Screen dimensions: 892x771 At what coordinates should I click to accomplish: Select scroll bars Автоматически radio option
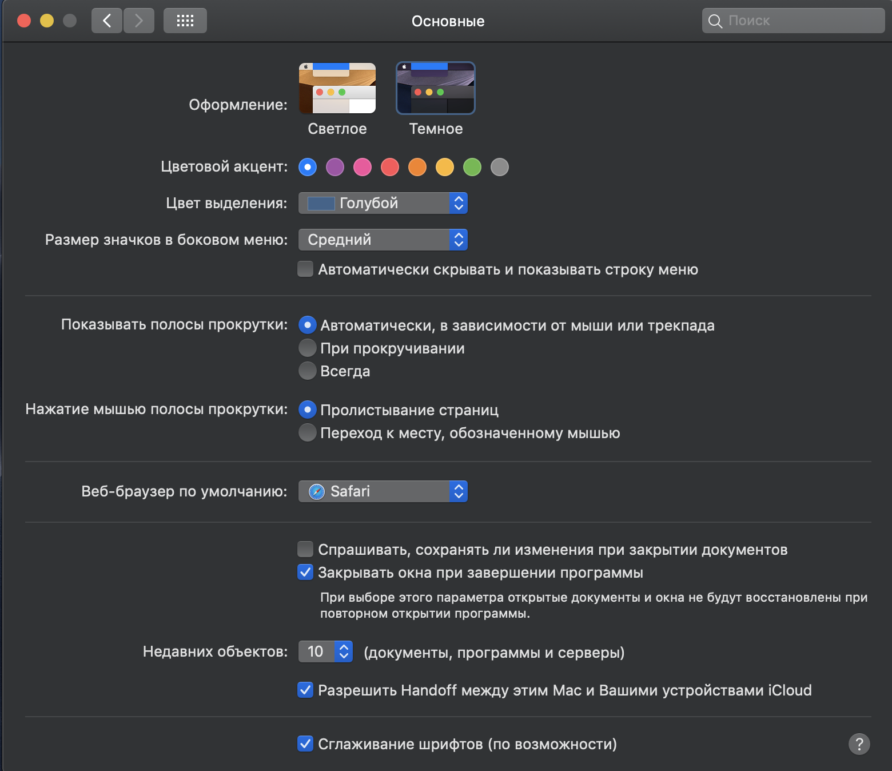pos(308,325)
